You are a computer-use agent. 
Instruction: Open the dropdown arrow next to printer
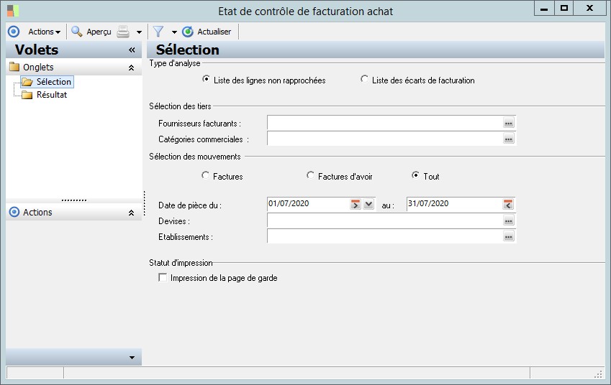[139, 32]
